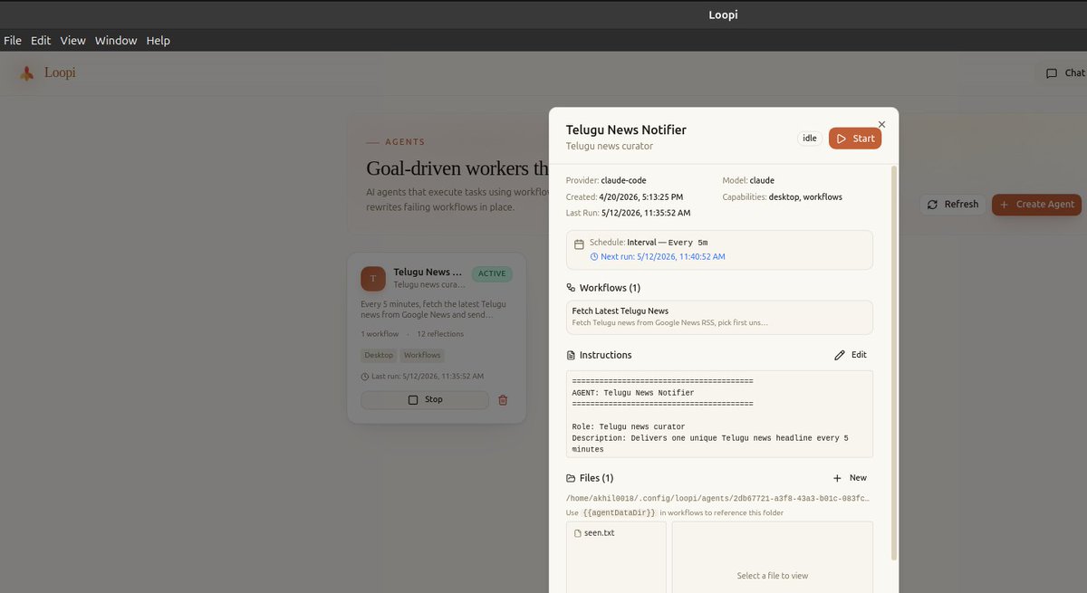Click the Instructions document icon
The width and height of the screenshot is (1087, 593).
coord(571,355)
